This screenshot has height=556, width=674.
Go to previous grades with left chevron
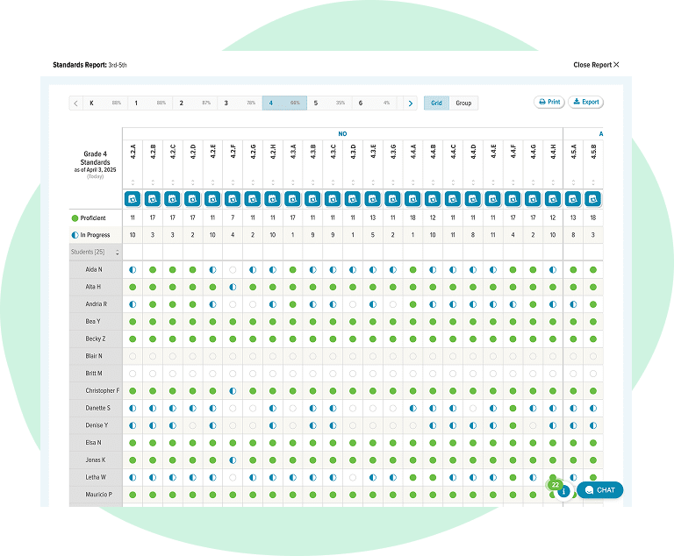click(x=76, y=103)
